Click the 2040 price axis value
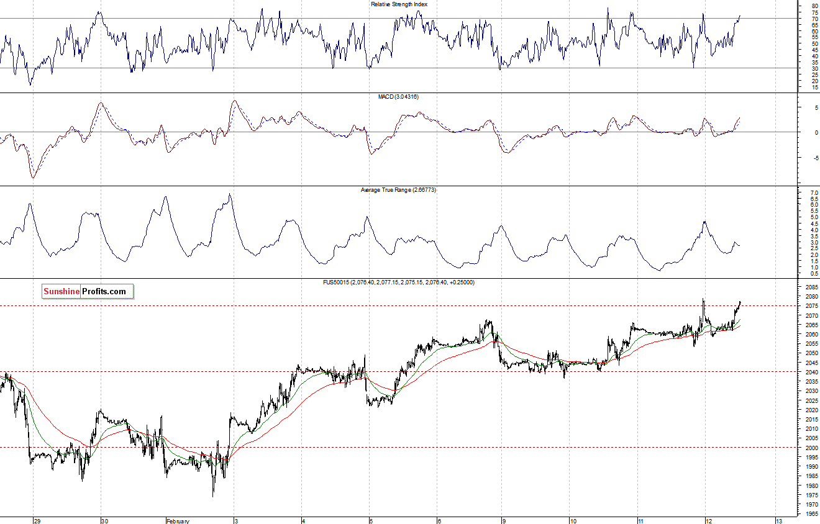The width and height of the screenshot is (820, 524). pos(811,372)
